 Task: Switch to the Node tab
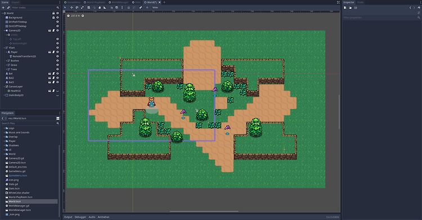pos(360,2)
